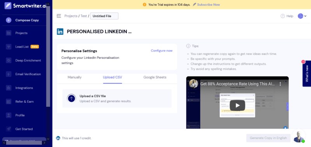
Task: Go to the Projects breadcrumb
Action: click(x=71, y=16)
